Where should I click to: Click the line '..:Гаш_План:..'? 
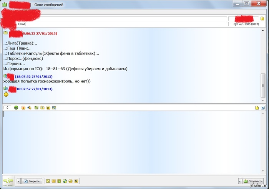tap(17, 48)
